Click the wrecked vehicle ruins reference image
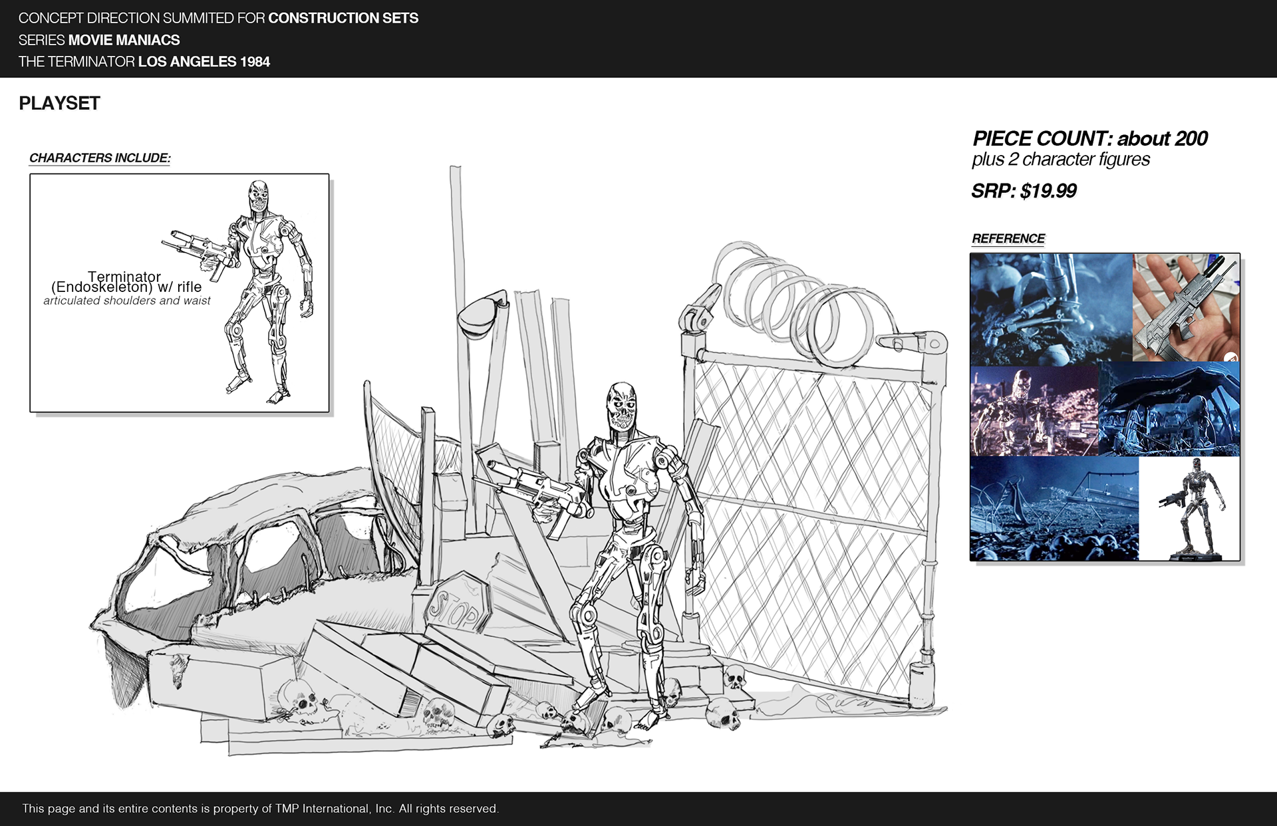1277x826 pixels. point(1169,409)
